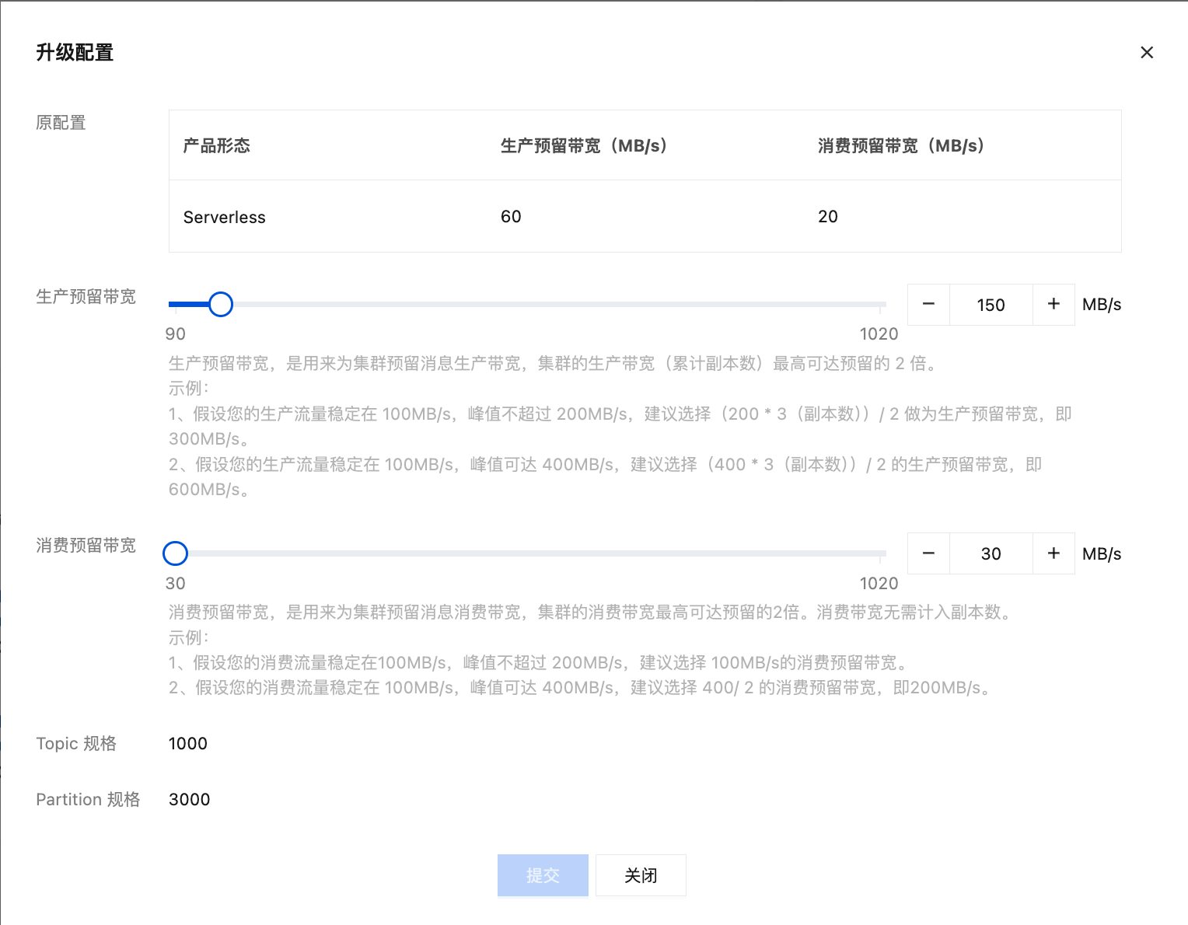The width and height of the screenshot is (1188, 925).
Task: Click the 1020 max label of production slider
Action: tap(879, 333)
